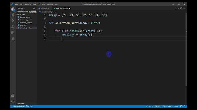Open the Go menu
197x110 pixels.
pos(39,4)
